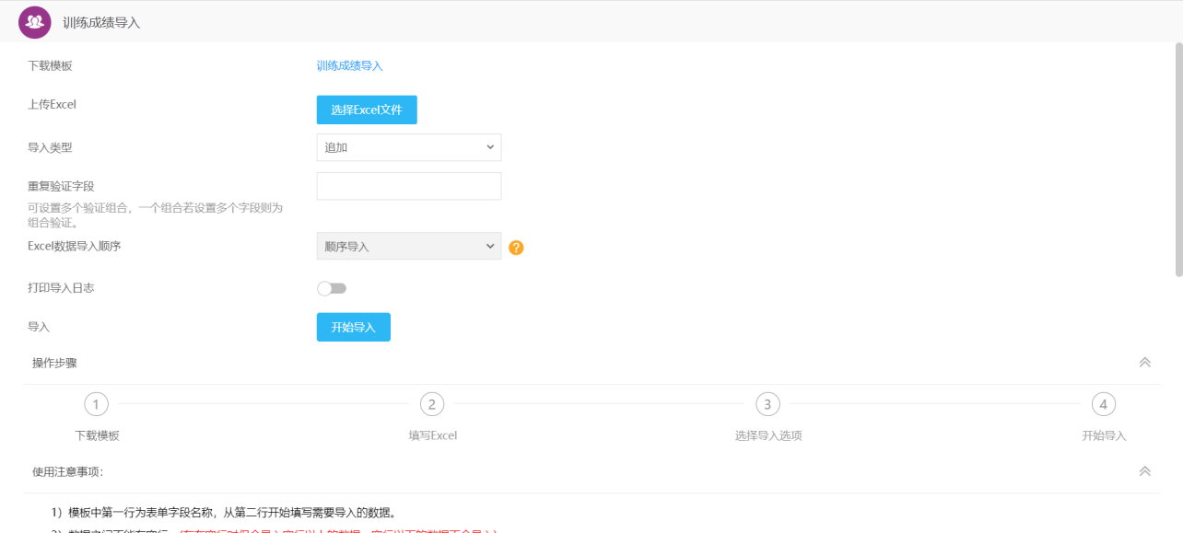Select step 1 circle labeled 下载模板

pyautogui.click(x=96, y=403)
